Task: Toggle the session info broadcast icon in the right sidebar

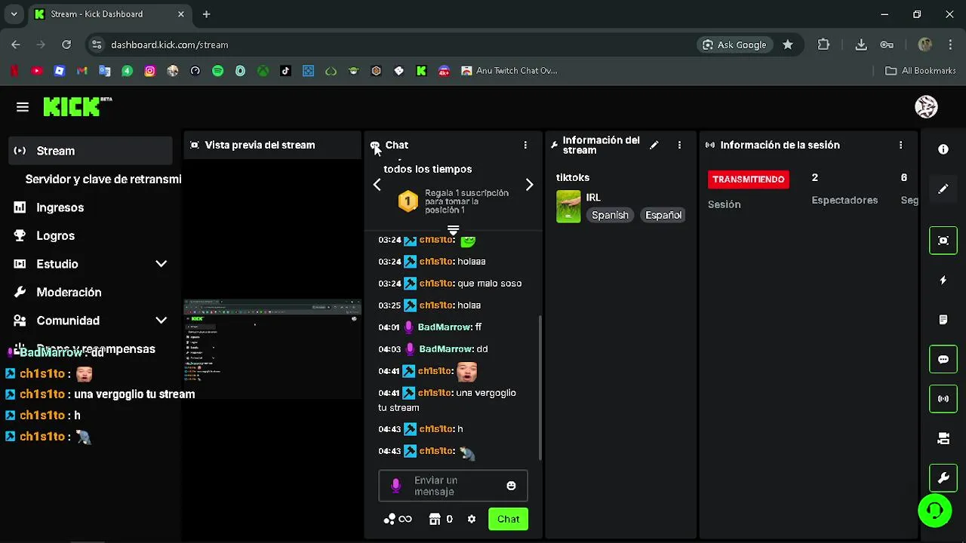Action: coord(943,399)
